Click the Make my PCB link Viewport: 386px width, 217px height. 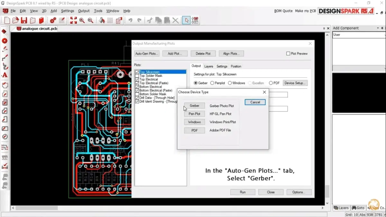[305, 11]
